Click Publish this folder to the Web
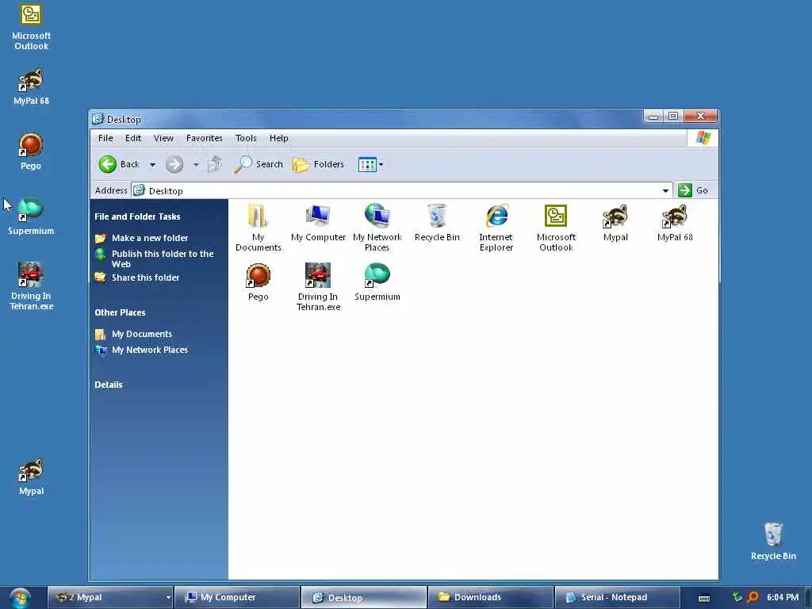This screenshot has height=609, width=812. (162, 259)
